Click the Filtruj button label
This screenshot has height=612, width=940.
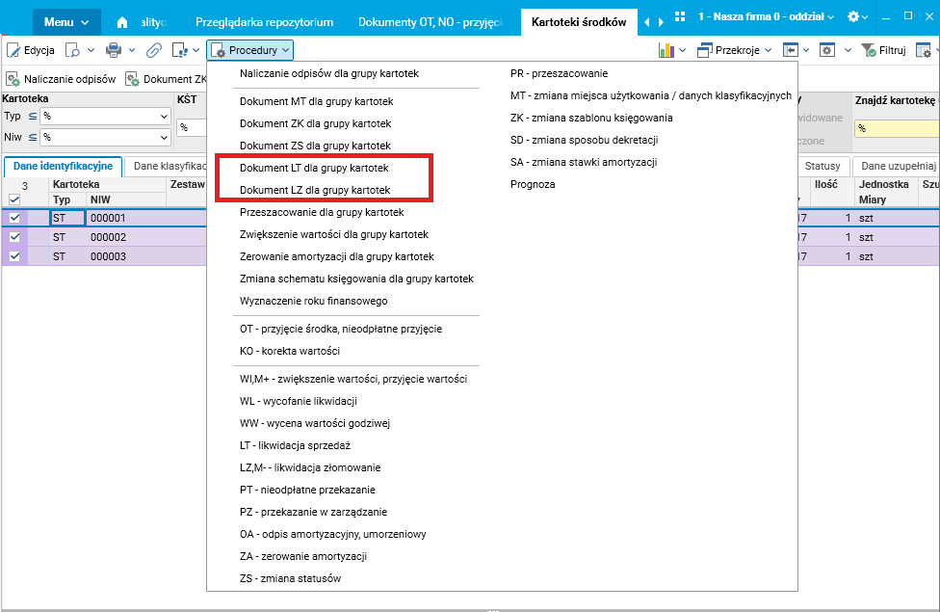point(892,50)
